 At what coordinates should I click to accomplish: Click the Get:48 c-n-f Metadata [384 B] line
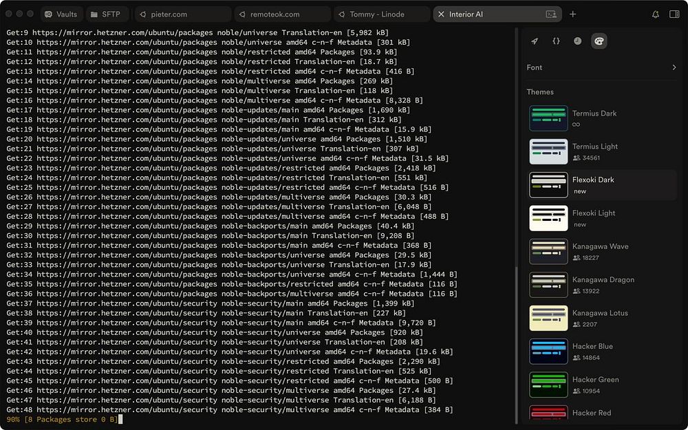click(x=230, y=410)
